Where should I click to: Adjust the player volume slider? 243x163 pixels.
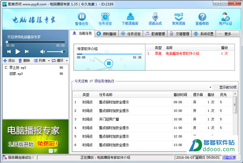[x=56, y=51]
